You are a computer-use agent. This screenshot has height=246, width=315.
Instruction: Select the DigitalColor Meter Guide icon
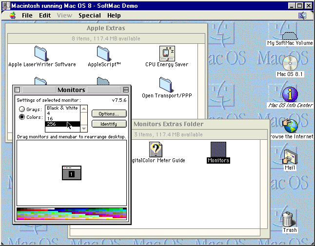(x=156, y=150)
